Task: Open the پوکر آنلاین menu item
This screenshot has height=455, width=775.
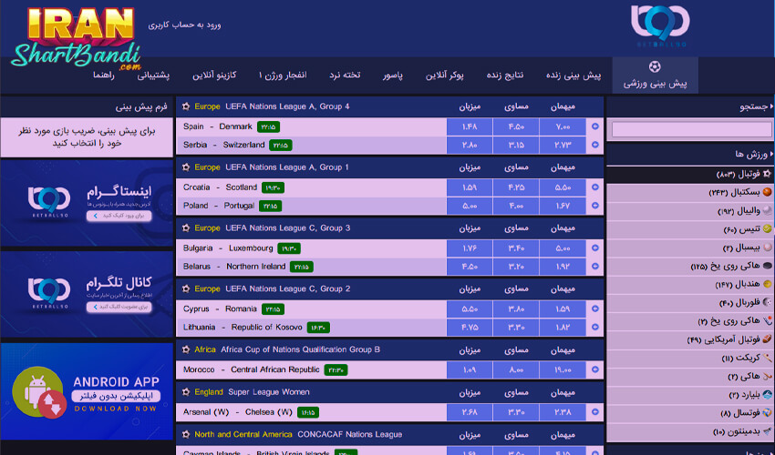Action: pos(444,75)
